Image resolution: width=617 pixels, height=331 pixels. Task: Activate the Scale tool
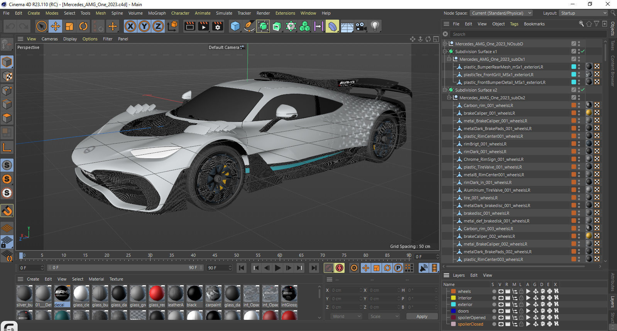tap(69, 26)
